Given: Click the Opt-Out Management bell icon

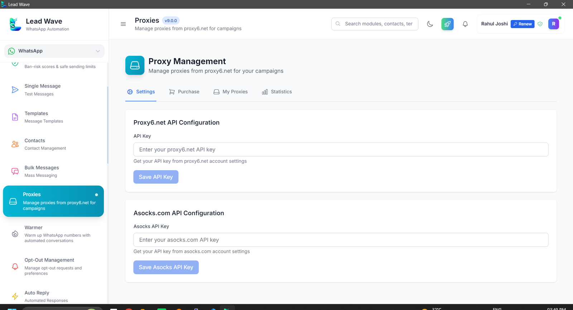Looking at the screenshot, I should click(x=15, y=266).
